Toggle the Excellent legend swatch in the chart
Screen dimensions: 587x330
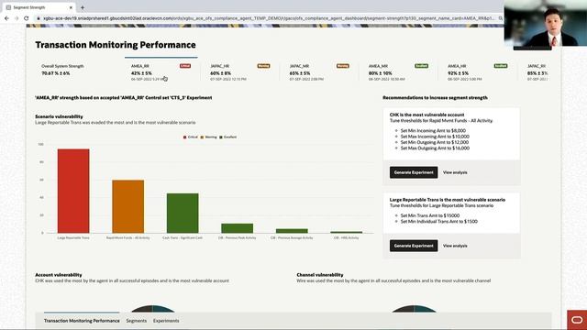coord(221,137)
